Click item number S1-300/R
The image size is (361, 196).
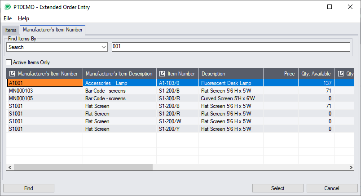(x=177, y=98)
